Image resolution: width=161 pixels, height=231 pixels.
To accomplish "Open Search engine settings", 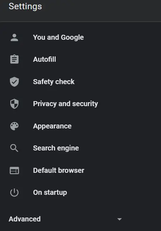I will click(56, 148).
